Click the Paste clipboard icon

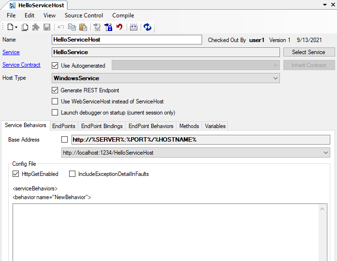coord(83,27)
